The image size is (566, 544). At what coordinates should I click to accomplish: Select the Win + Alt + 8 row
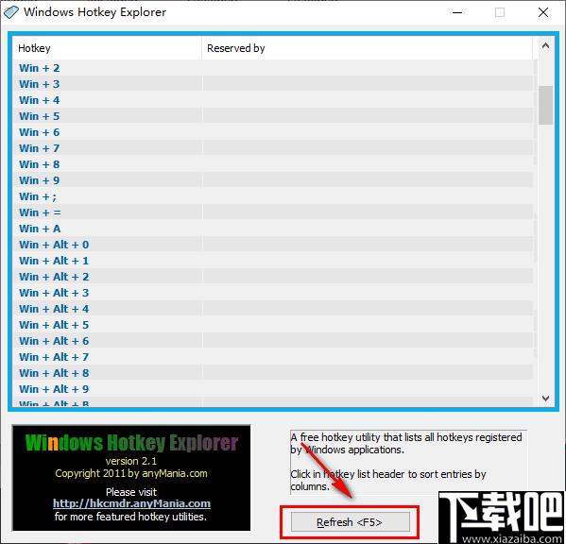272,373
